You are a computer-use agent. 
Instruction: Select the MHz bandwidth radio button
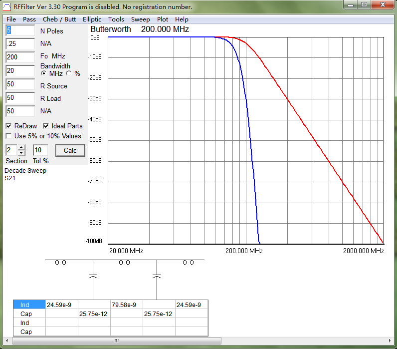coord(43,73)
